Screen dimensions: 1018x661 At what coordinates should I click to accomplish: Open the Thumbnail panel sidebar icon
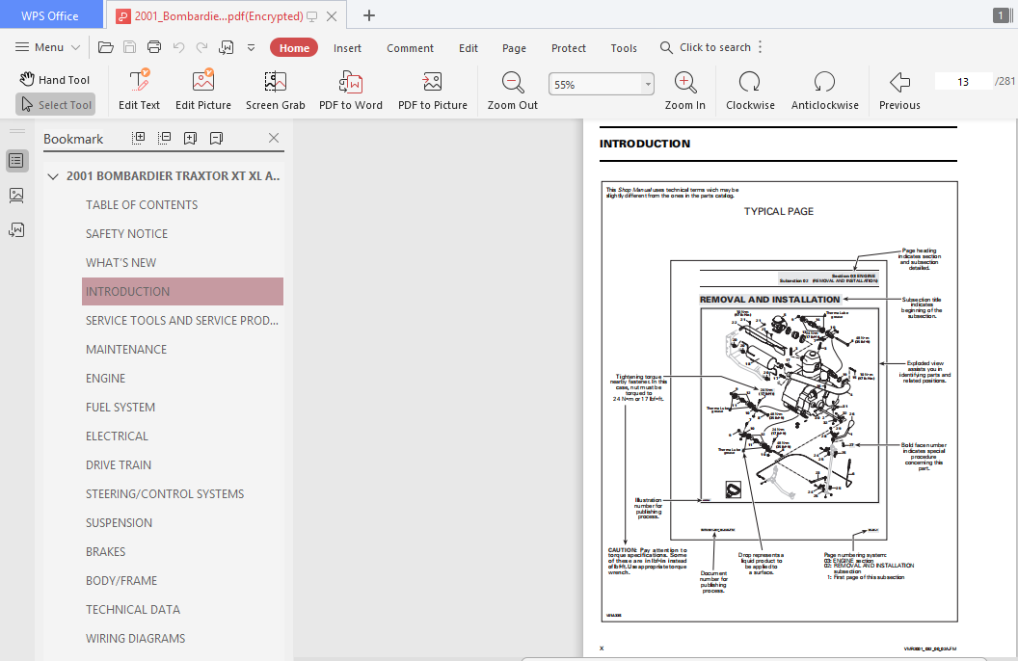coord(17,196)
